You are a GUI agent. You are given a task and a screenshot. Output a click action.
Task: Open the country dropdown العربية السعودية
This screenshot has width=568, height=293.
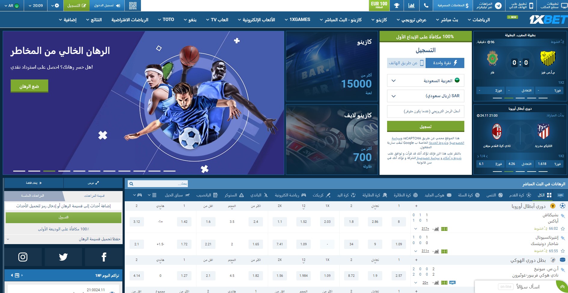pos(426,80)
